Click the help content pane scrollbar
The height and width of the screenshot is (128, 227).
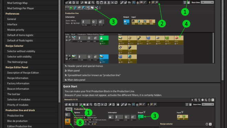click(x=223, y=40)
